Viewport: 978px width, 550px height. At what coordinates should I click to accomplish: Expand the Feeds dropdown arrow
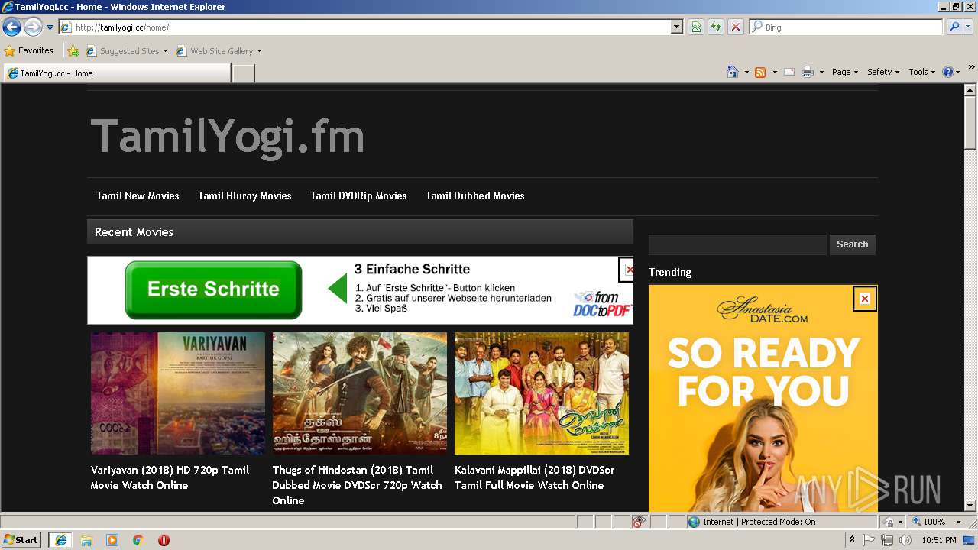[774, 72]
